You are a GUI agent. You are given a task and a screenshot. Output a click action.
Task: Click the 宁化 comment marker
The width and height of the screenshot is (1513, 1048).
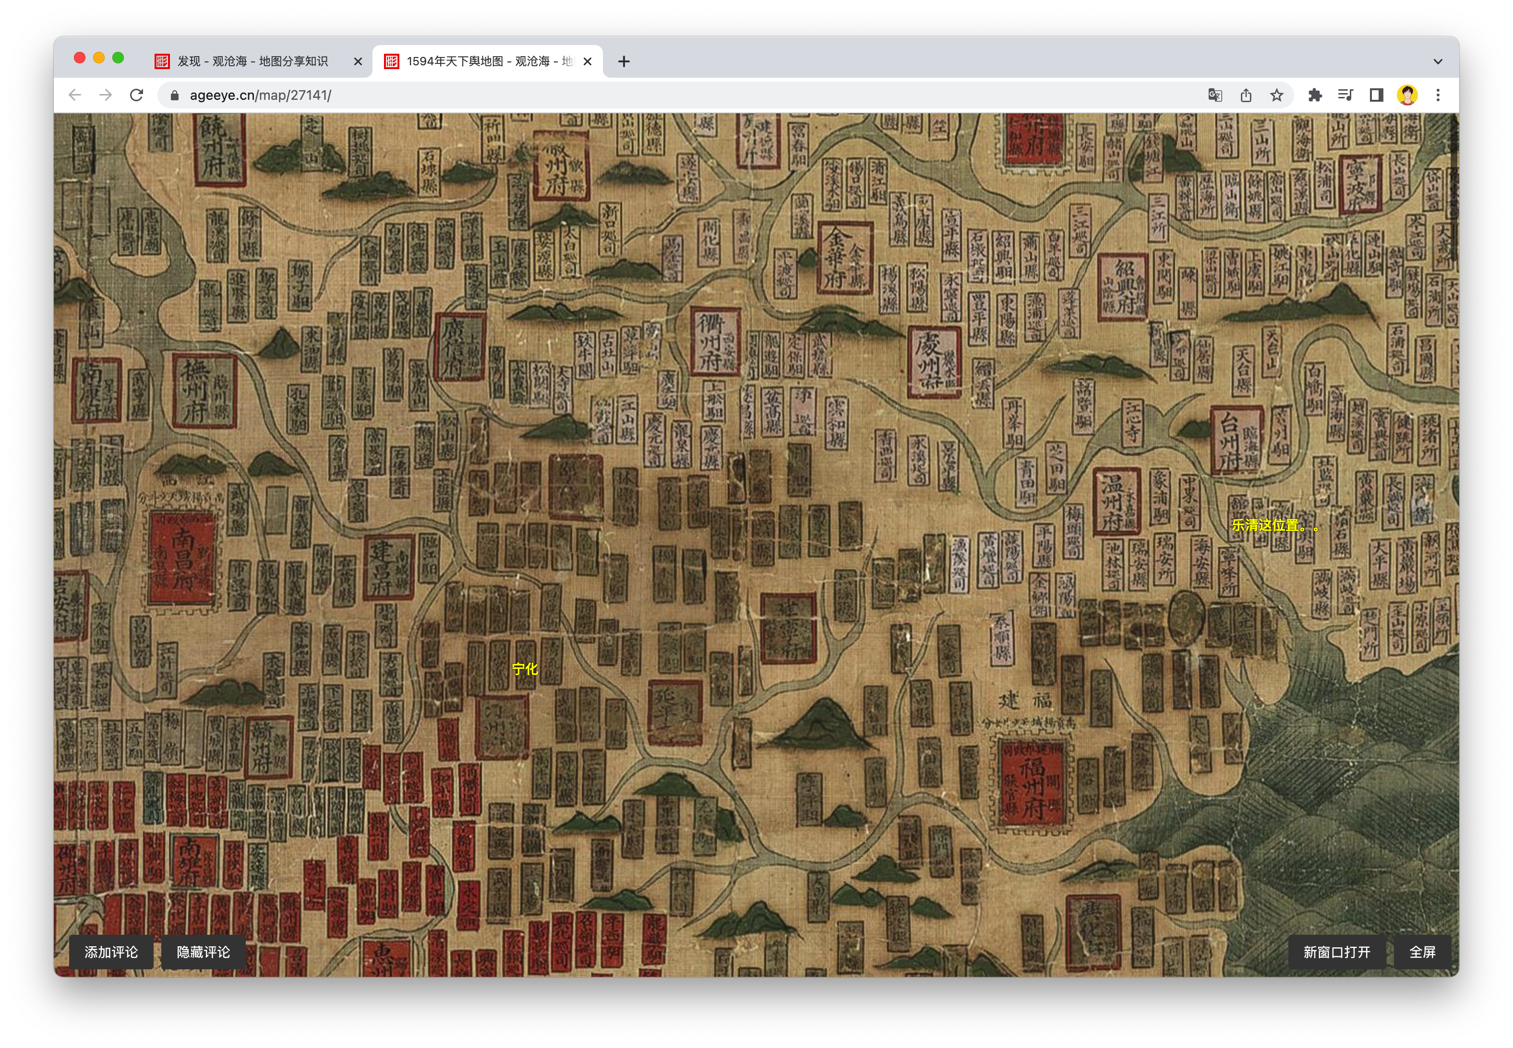pos(525,668)
